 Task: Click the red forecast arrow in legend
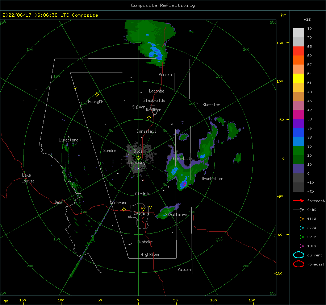click(298, 201)
